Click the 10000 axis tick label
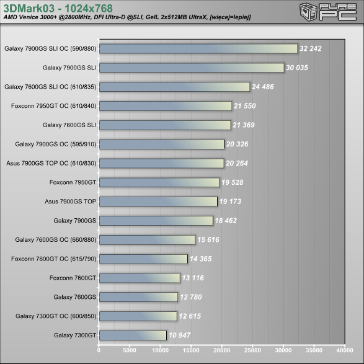364x364 pixels. pos(161,350)
